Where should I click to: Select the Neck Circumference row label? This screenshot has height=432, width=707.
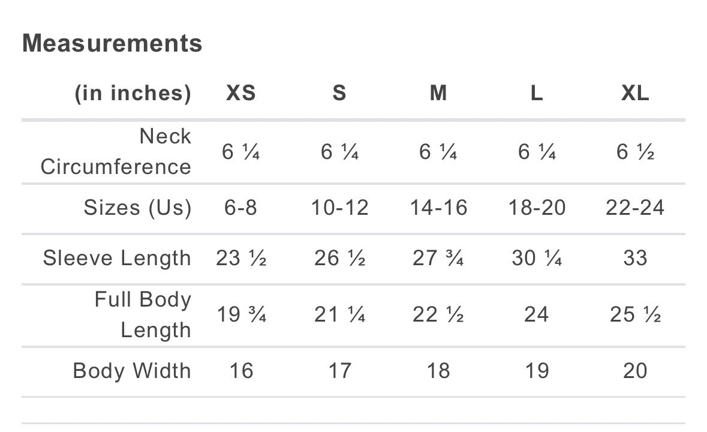(x=116, y=151)
